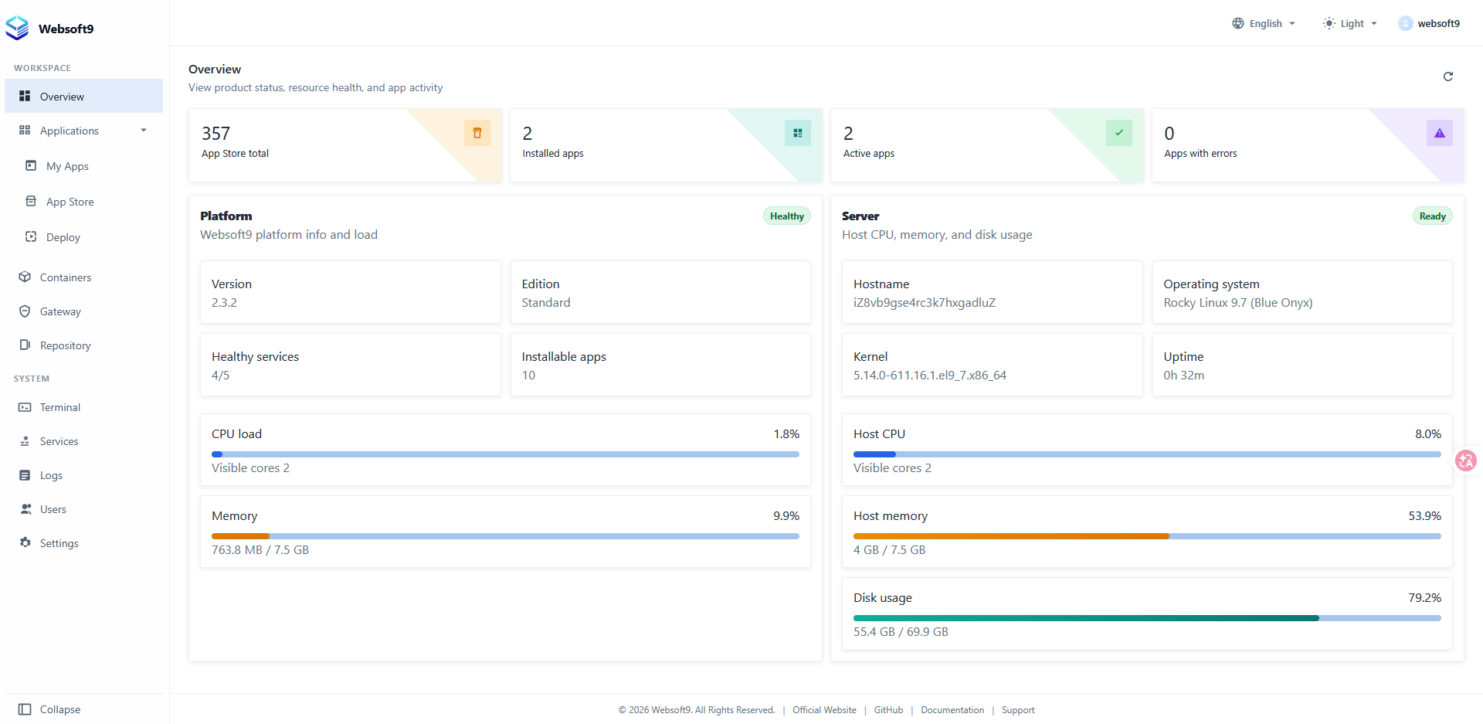Click the sun theme icon
1483x724 pixels.
1329,23
